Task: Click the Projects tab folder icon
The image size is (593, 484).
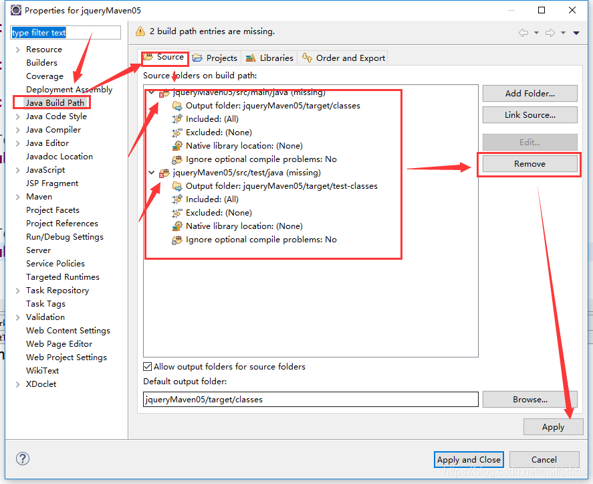Action: click(x=197, y=58)
